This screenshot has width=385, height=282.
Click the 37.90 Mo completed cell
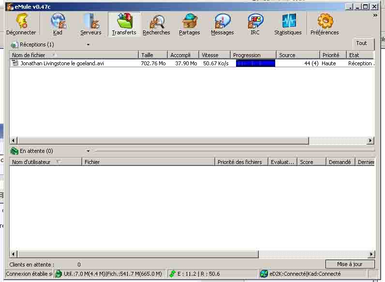186,63
